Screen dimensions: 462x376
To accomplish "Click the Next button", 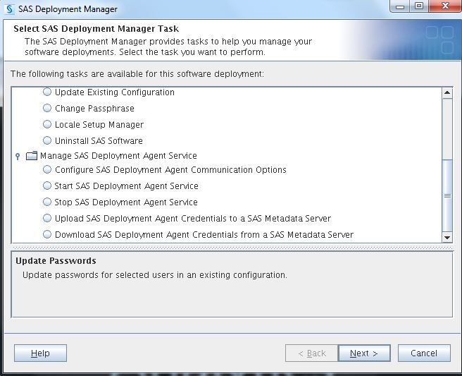I will (x=363, y=353).
